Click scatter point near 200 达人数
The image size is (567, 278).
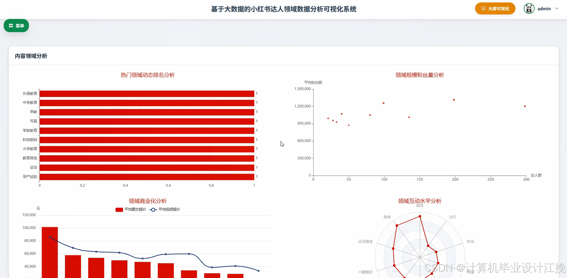point(454,100)
